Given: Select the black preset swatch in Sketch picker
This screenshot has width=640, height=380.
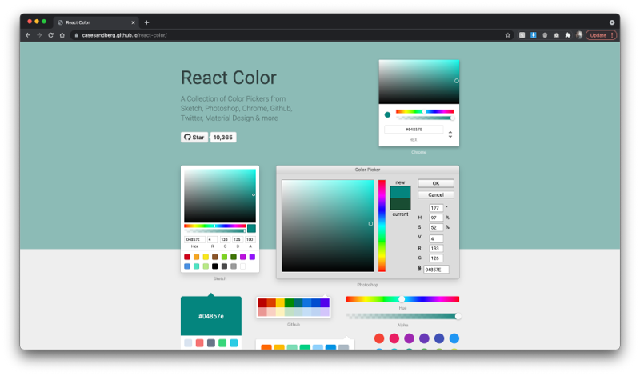Looking at the screenshot, I should 215,266.
